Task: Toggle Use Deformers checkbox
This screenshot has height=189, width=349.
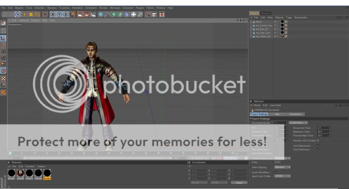Action: (x=318, y=149)
